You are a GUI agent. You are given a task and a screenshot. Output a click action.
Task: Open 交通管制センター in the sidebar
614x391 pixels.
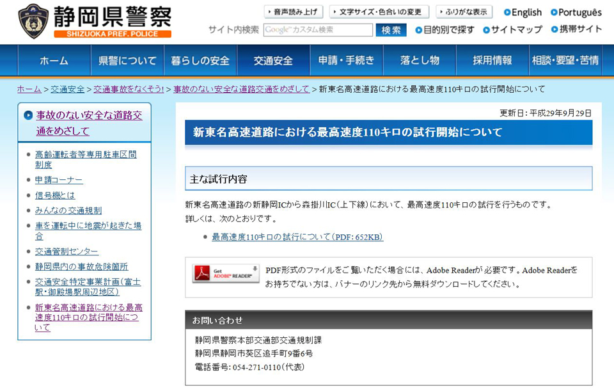point(67,251)
